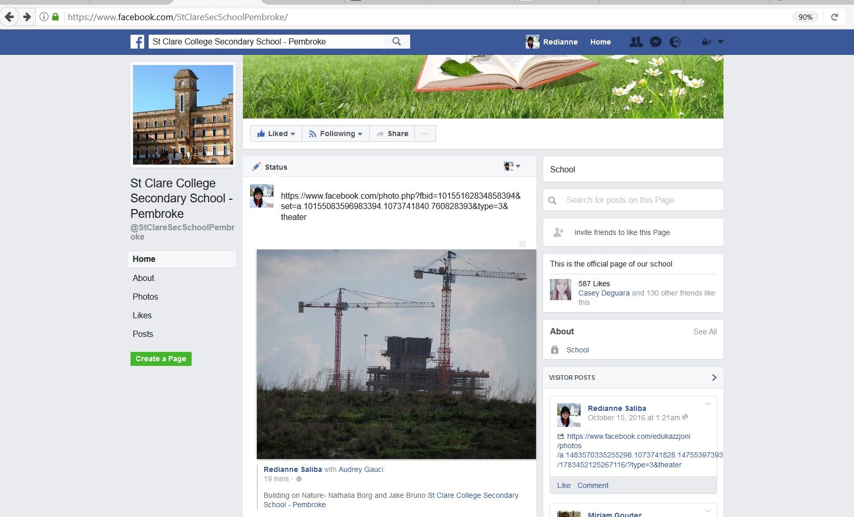Open the Privacy Shortcuts lock icon
854x517 pixels.
(706, 42)
